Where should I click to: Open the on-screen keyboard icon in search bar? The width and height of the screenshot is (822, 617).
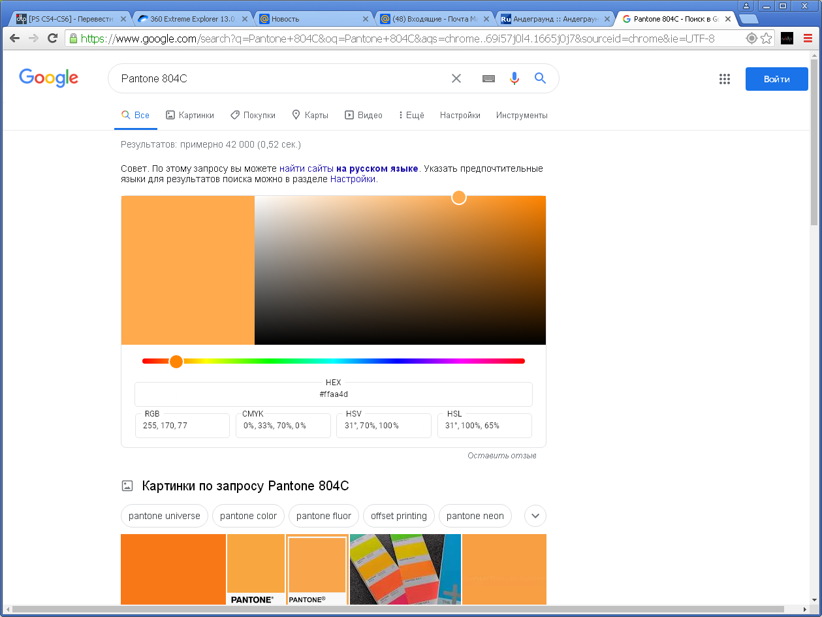coord(488,78)
